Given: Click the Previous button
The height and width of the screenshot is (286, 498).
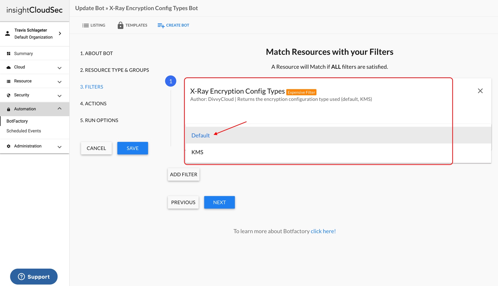Looking at the screenshot, I should tap(183, 202).
